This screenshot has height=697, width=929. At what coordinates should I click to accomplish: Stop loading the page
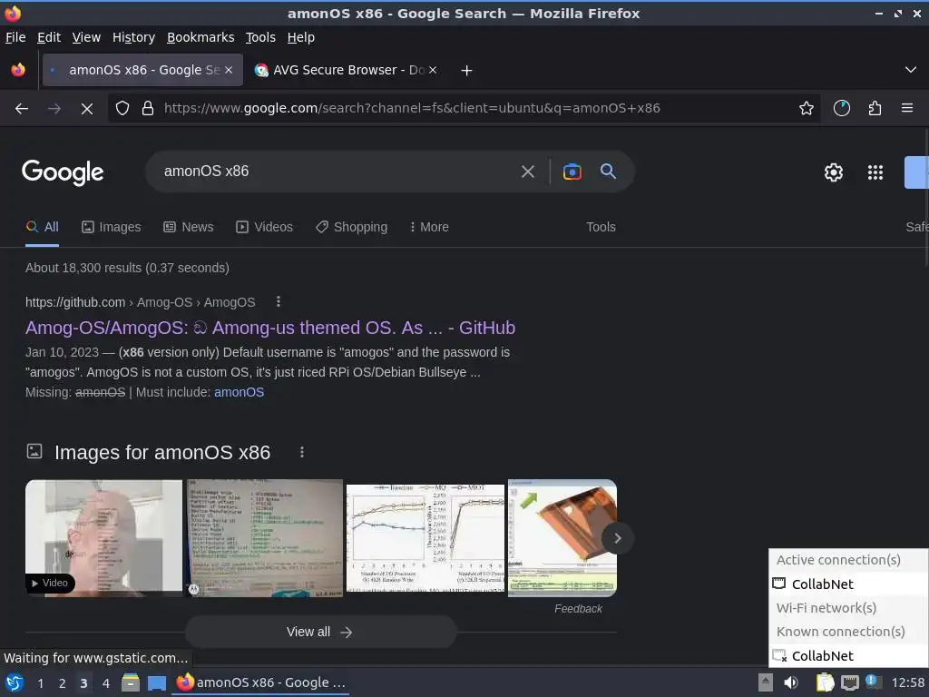(x=86, y=109)
